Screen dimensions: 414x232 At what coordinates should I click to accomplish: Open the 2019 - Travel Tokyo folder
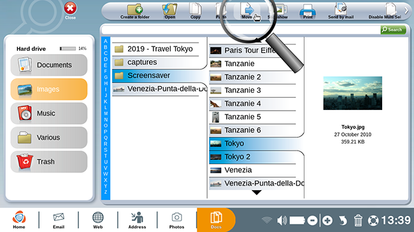point(155,49)
